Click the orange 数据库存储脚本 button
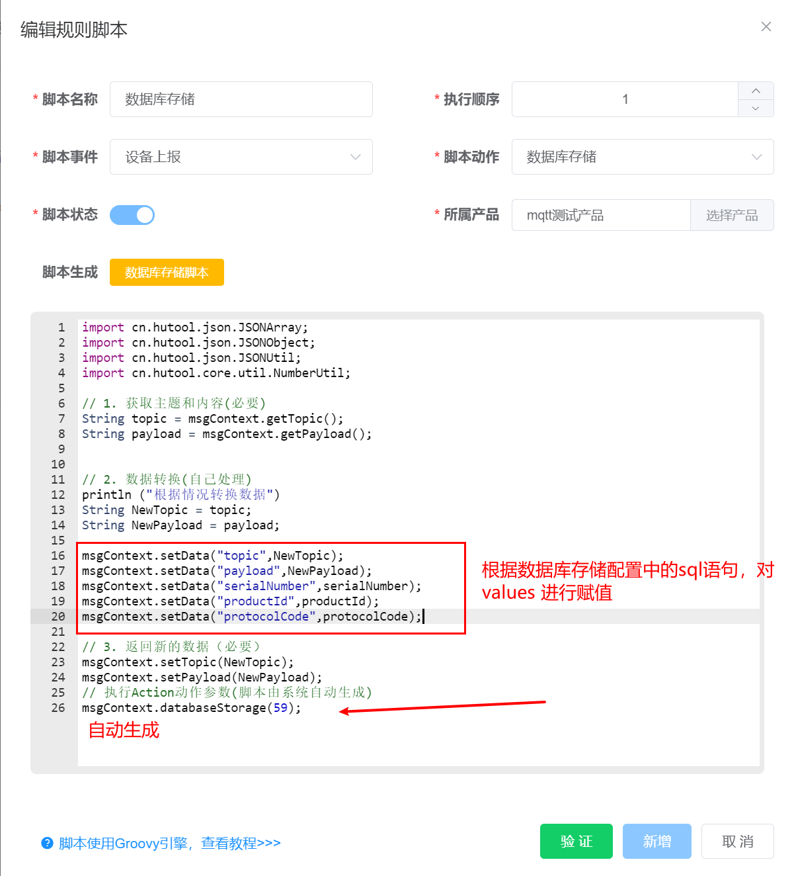Viewport: 794px width, 876px height. coord(167,273)
